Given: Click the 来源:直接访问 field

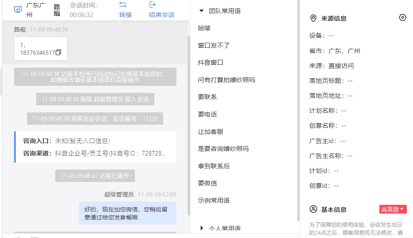Looking at the screenshot, I should pyautogui.click(x=331, y=66).
